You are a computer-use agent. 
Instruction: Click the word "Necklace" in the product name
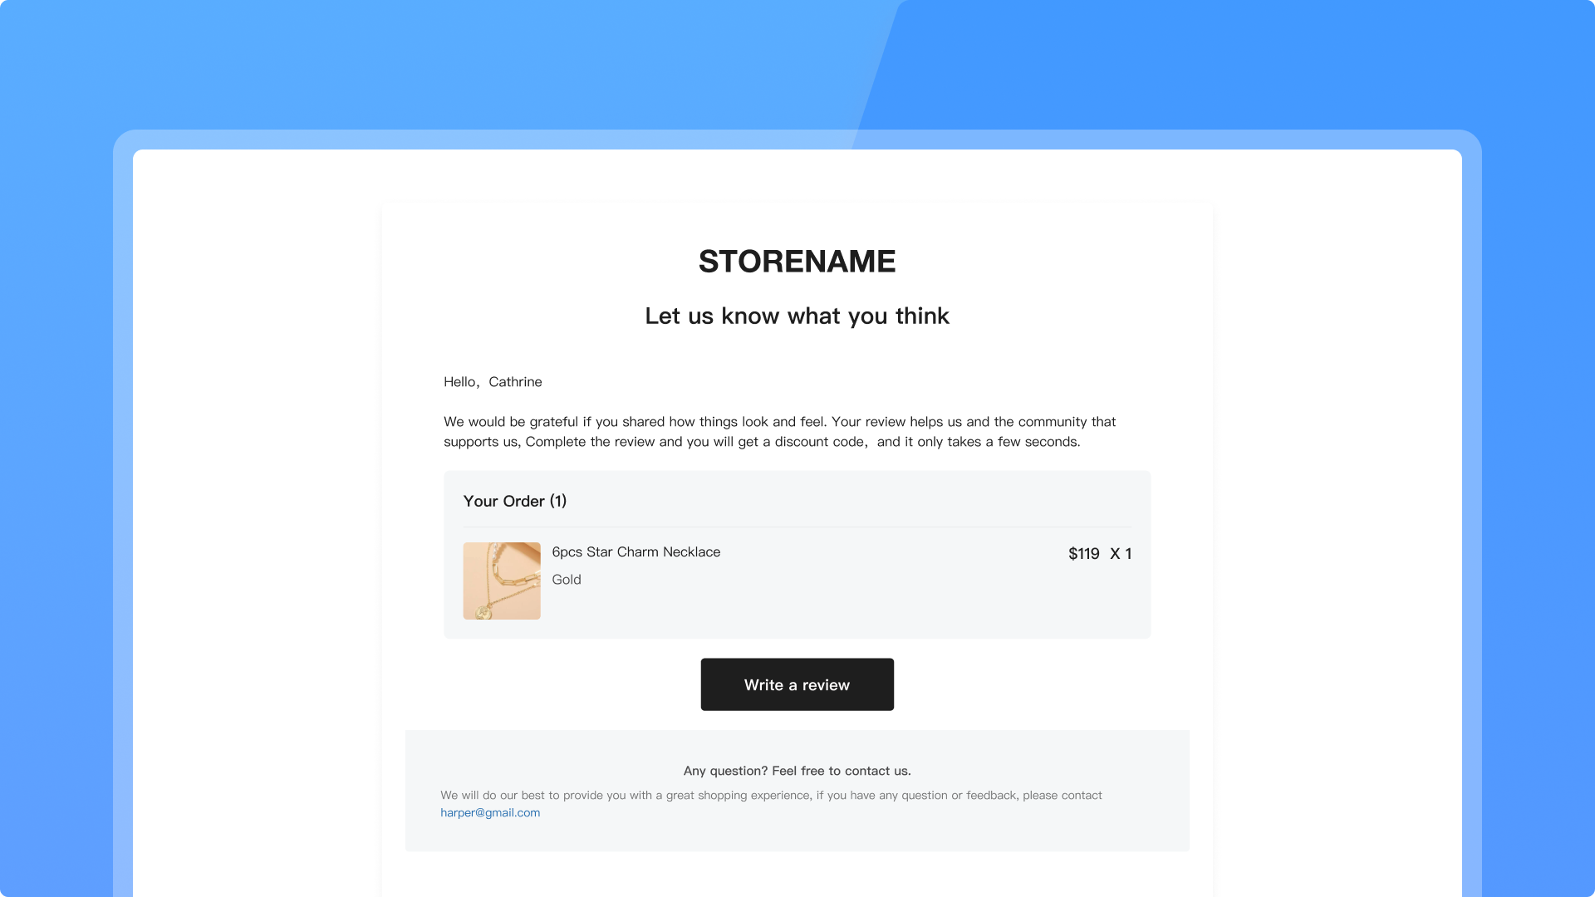[x=691, y=552]
